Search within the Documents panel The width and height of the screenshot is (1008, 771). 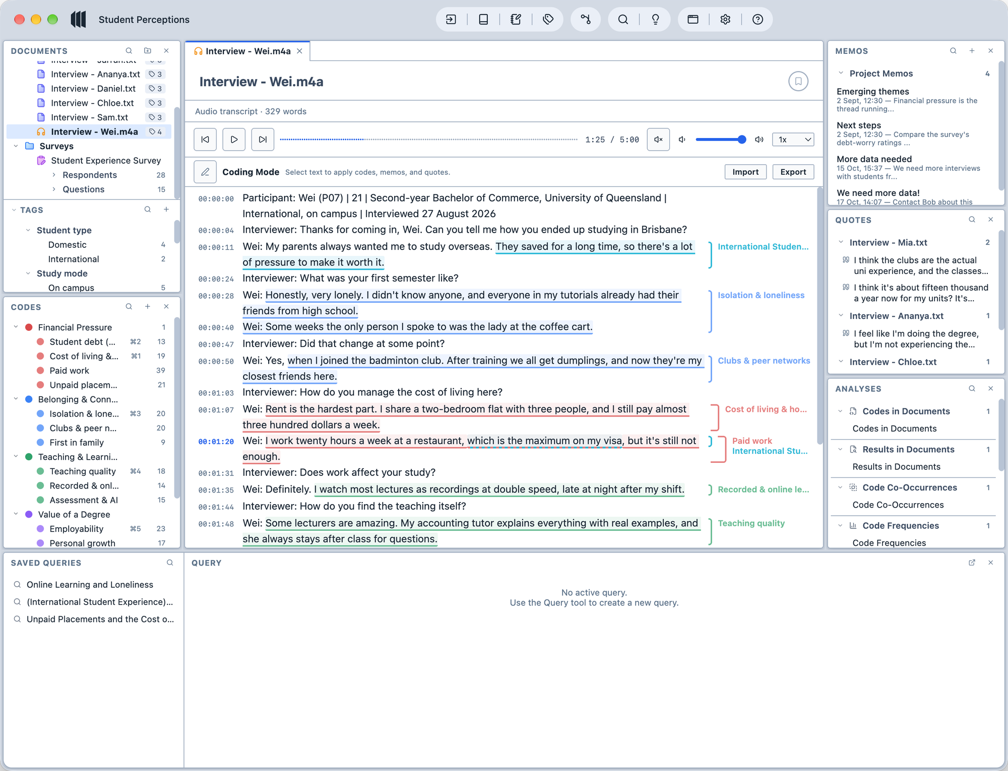pos(129,51)
